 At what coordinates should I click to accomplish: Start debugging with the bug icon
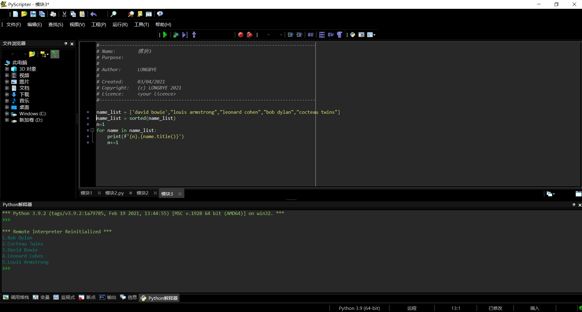(x=176, y=35)
